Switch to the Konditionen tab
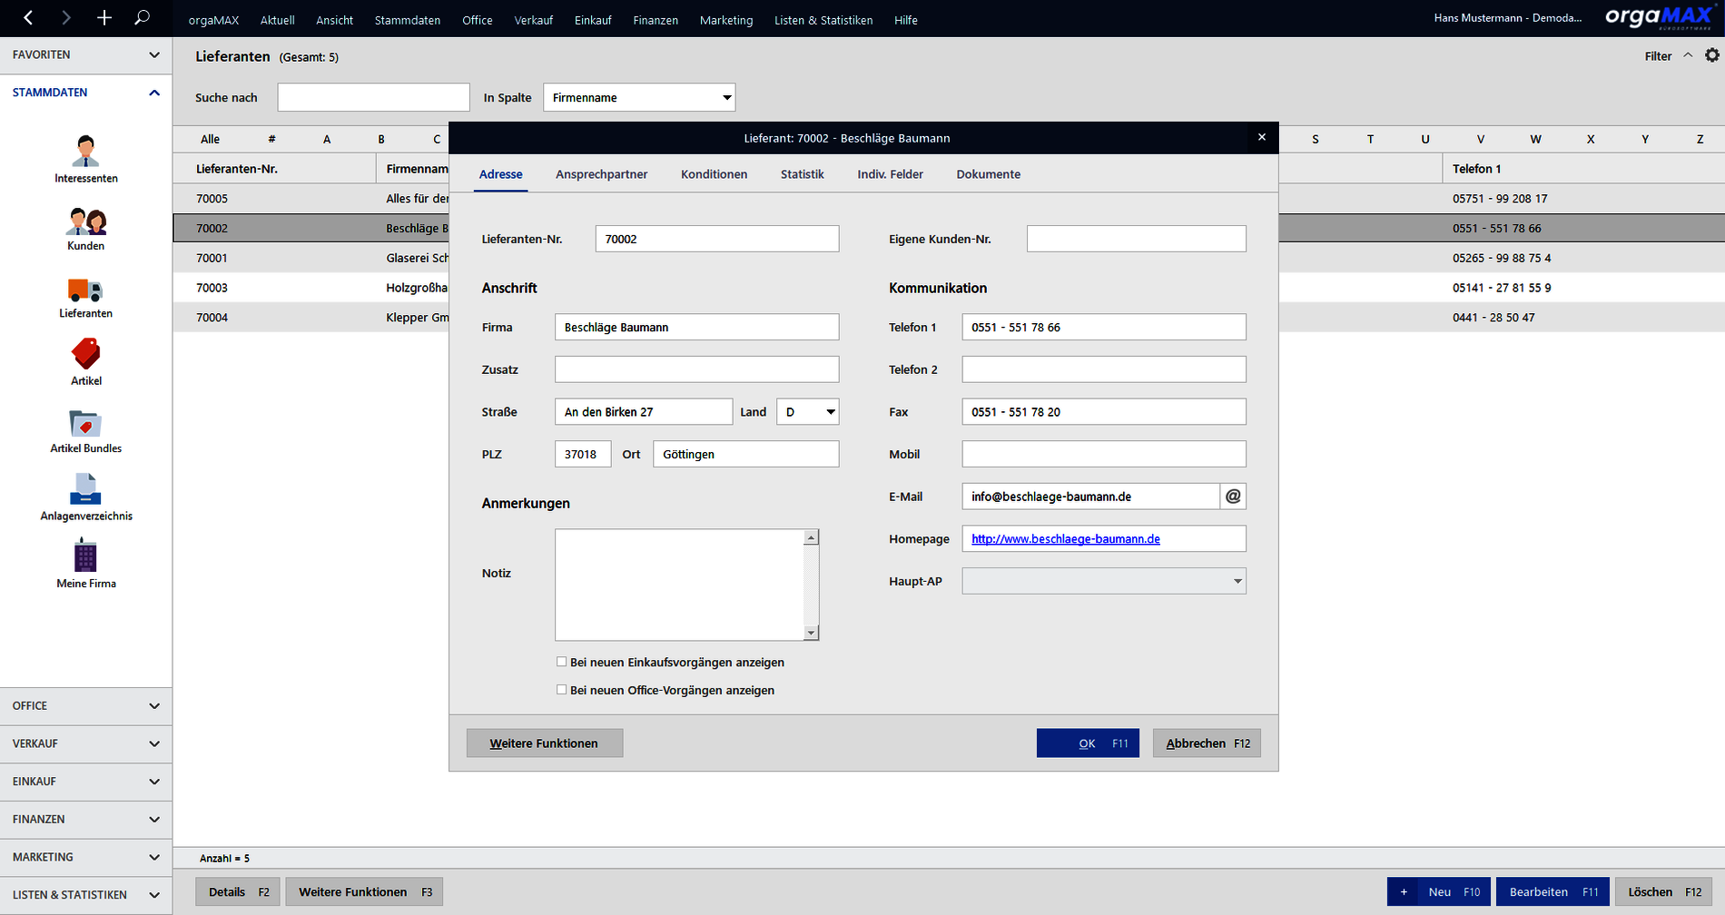This screenshot has height=915, width=1725. coord(714,174)
